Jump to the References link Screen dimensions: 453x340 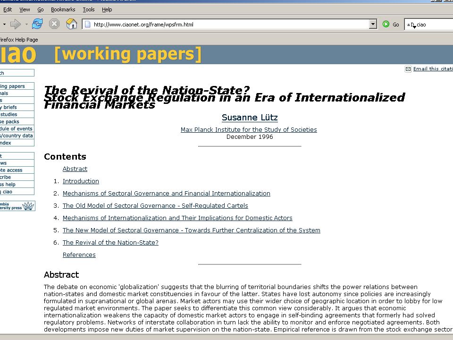point(79,255)
